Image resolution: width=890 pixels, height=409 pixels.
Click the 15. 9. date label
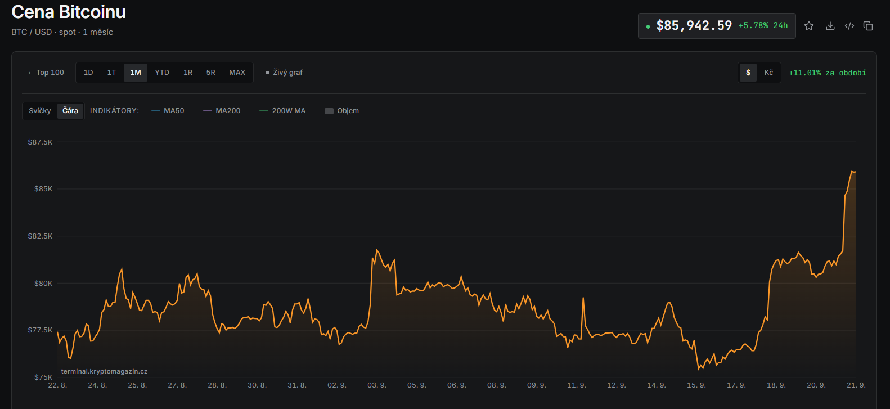[x=696, y=385]
